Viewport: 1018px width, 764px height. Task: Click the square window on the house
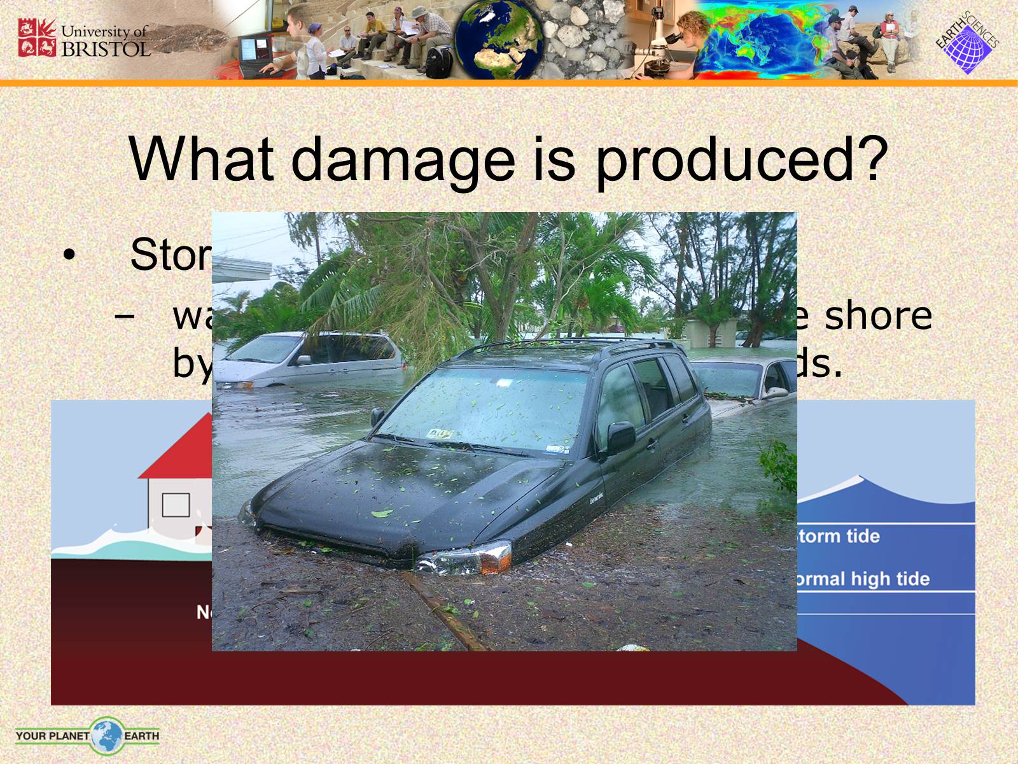(x=176, y=505)
